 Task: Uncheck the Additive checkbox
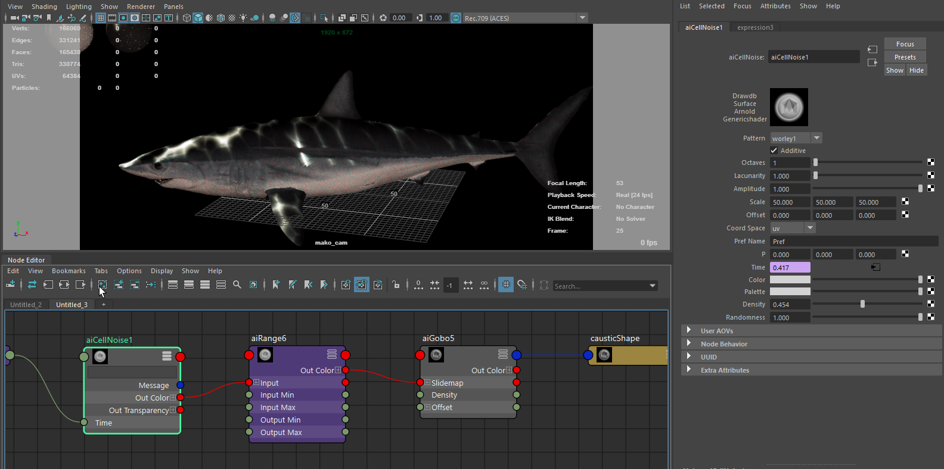pos(774,151)
